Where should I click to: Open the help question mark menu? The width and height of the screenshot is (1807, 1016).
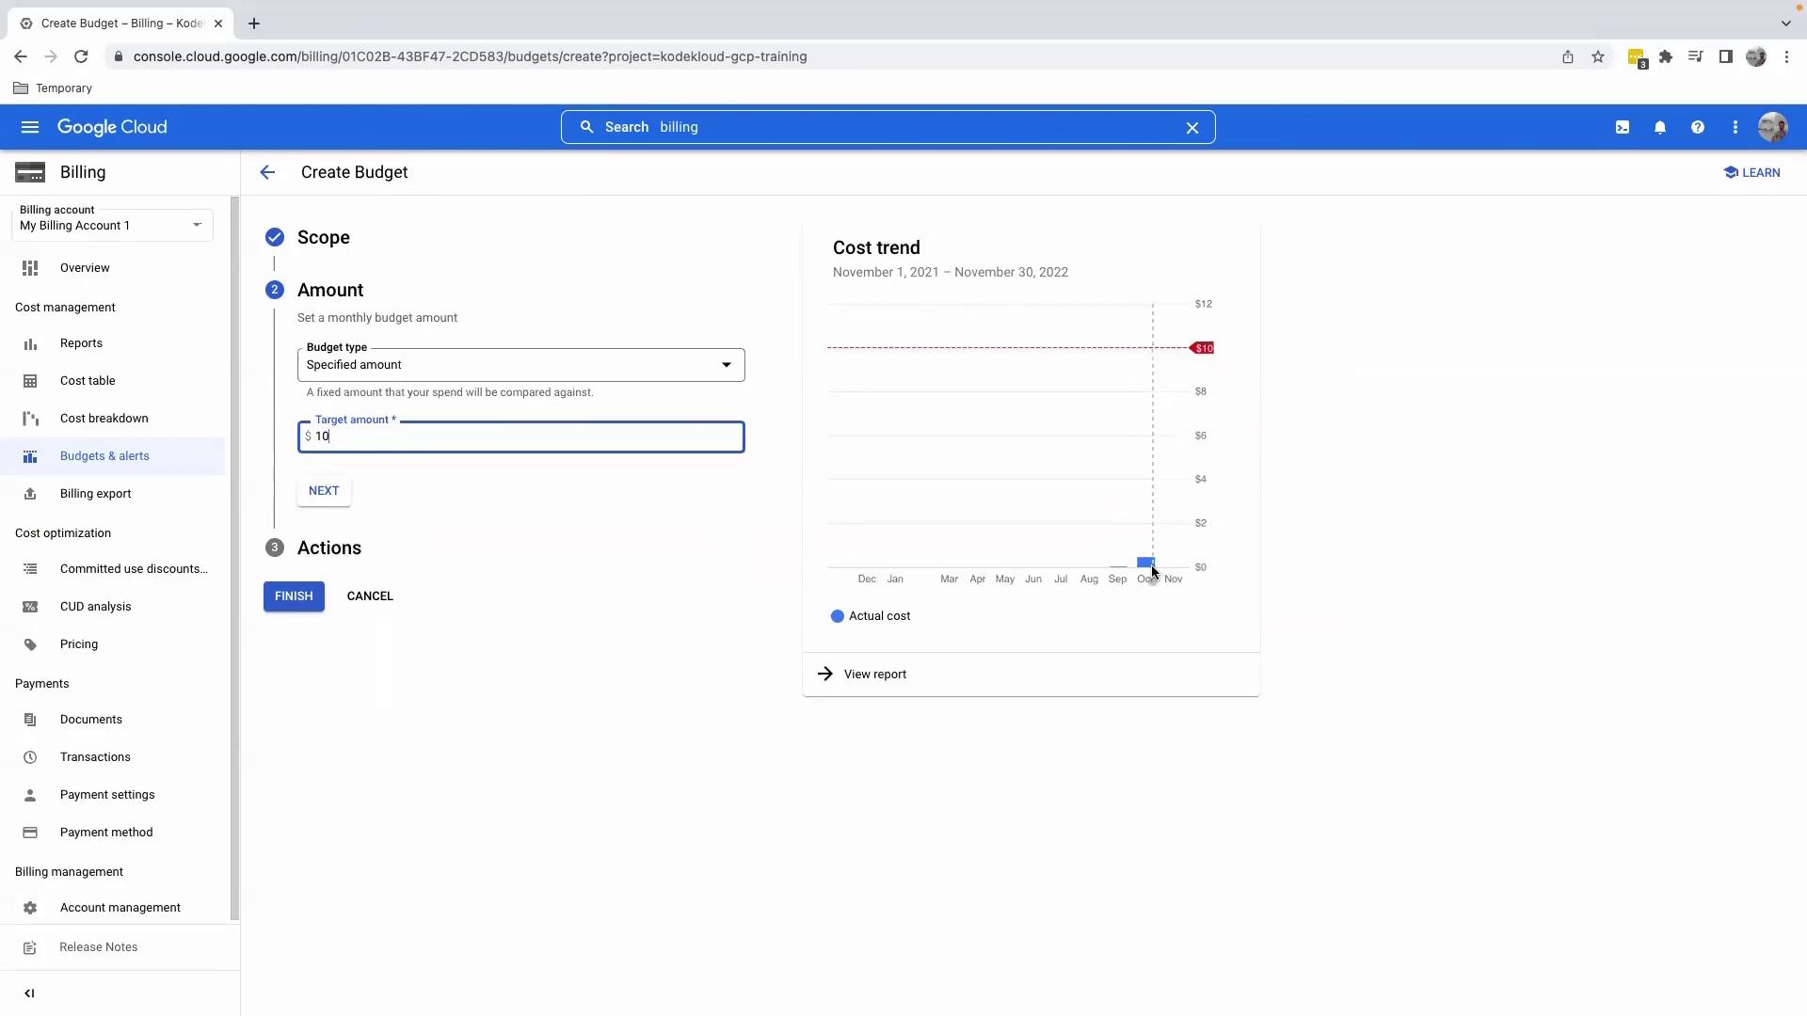(x=1698, y=127)
